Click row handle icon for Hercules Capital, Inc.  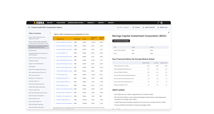click(55, 53)
